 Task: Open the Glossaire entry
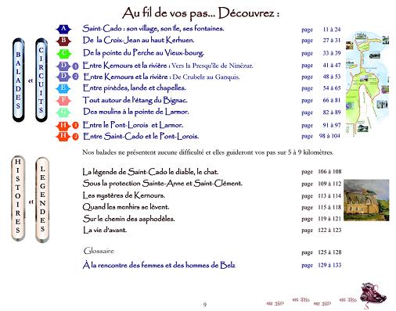point(99,251)
